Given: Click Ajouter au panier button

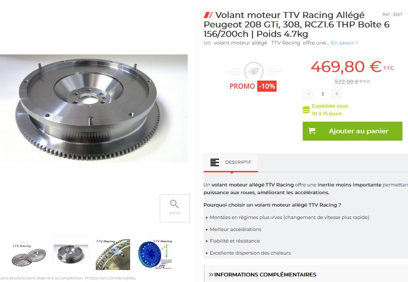Looking at the screenshot, I should [352, 131].
